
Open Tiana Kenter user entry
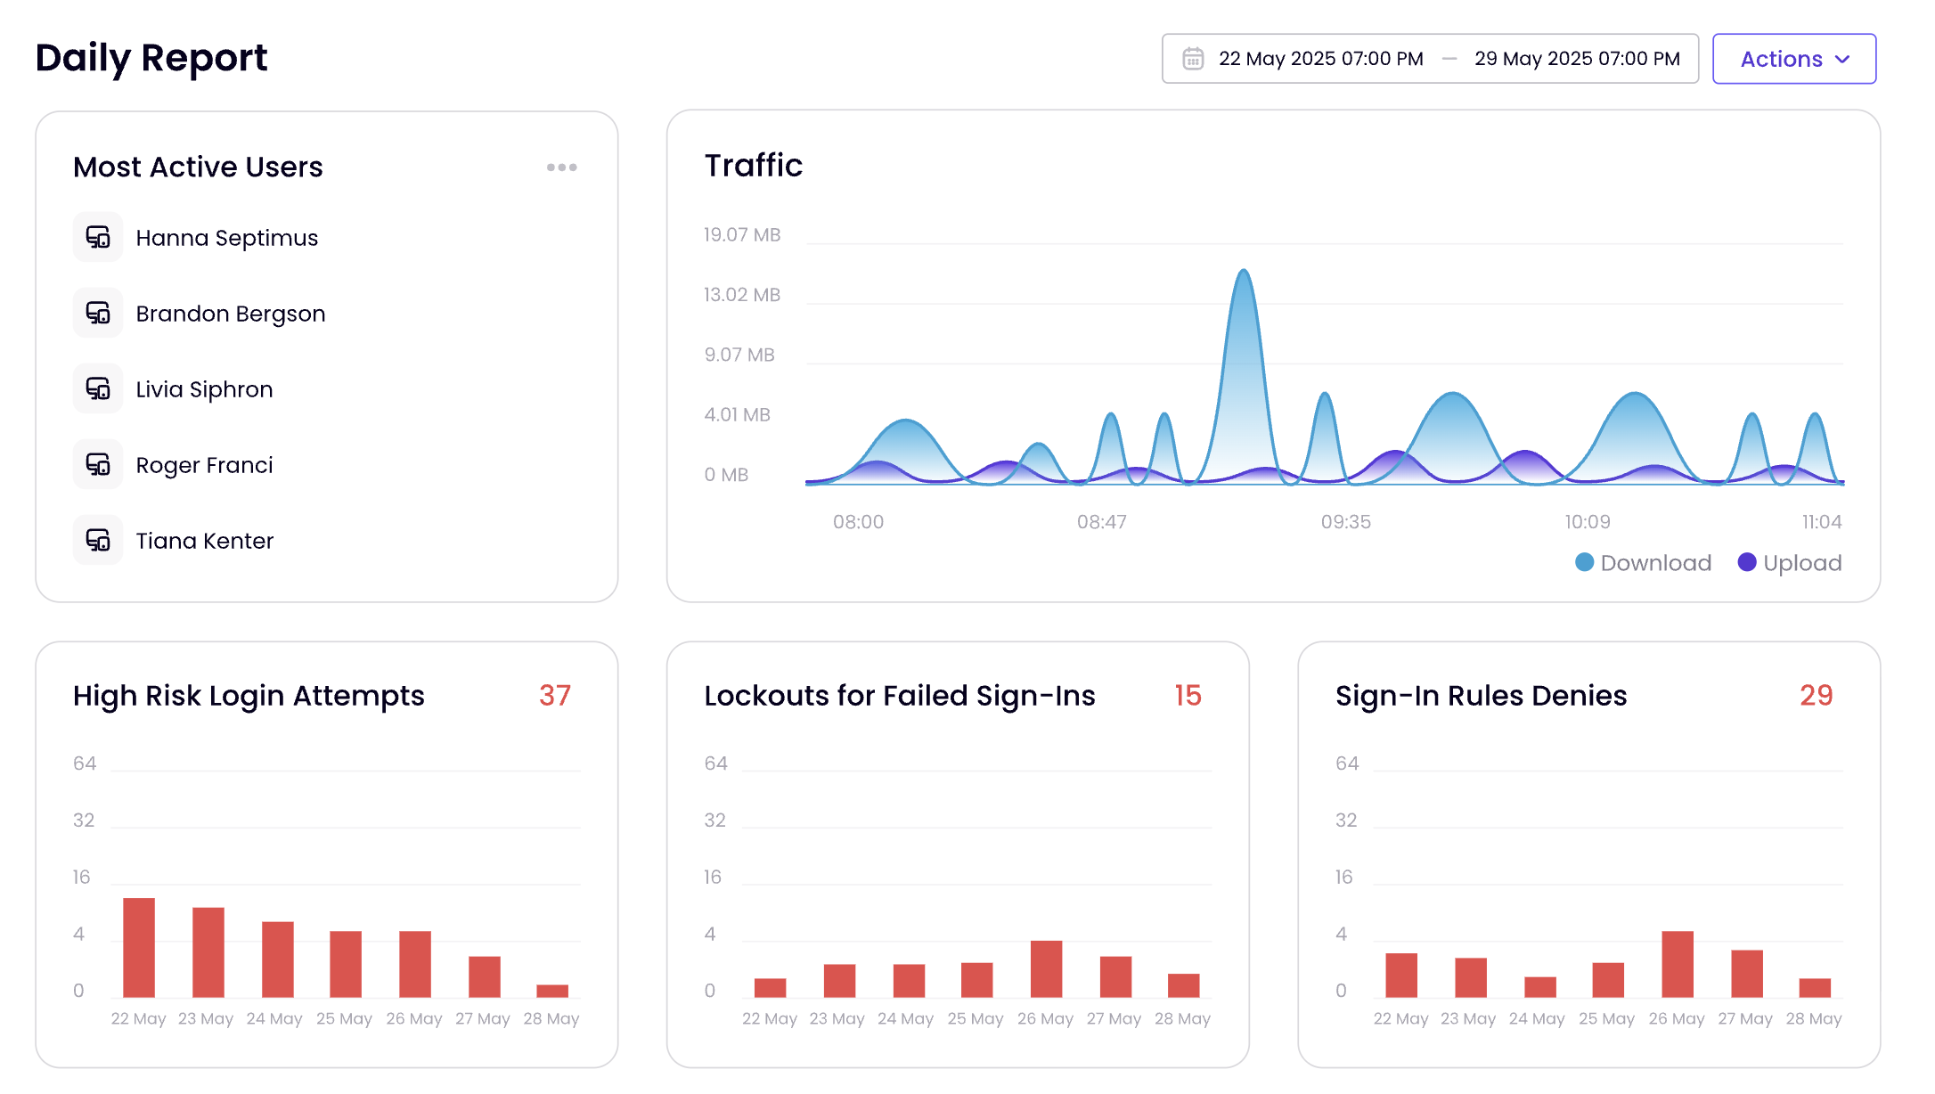click(204, 541)
